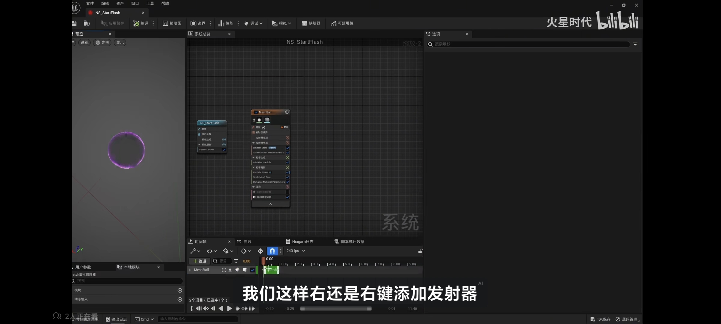Toggle timeline snapping magnet icon
The height and width of the screenshot is (324, 721).
[272, 251]
